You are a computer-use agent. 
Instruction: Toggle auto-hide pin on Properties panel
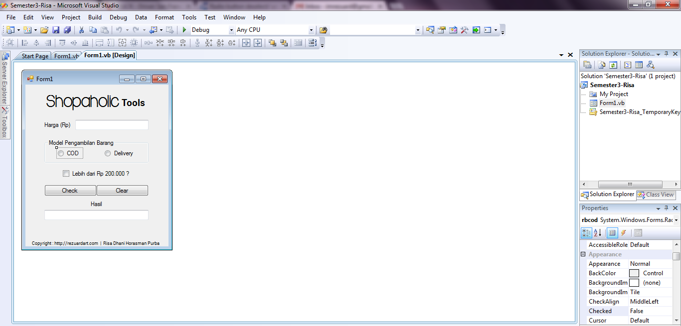pyautogui.click(x=667, y=208)
